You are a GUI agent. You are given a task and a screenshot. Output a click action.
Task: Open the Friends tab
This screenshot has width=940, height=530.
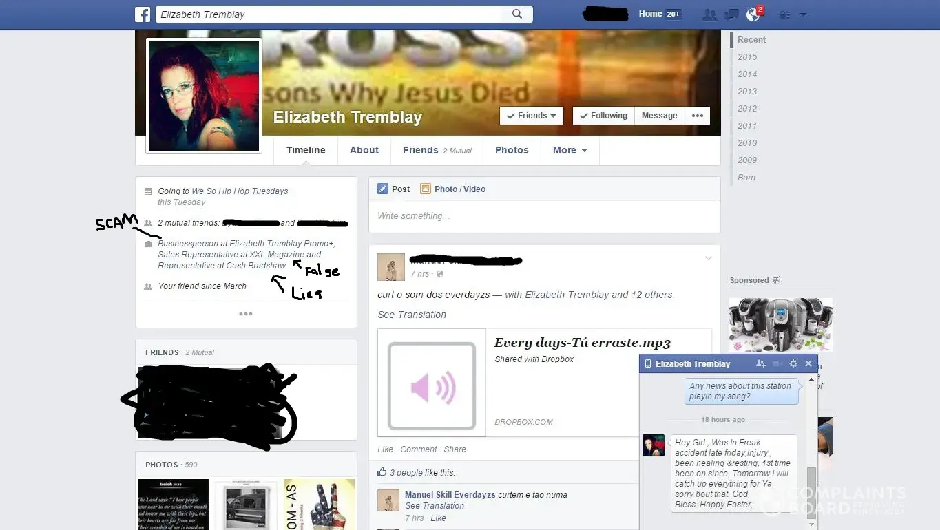pos(437,150)
